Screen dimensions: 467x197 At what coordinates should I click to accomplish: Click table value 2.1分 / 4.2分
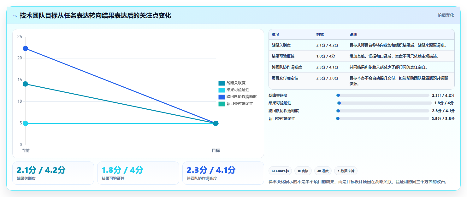(x=327, y=45)
